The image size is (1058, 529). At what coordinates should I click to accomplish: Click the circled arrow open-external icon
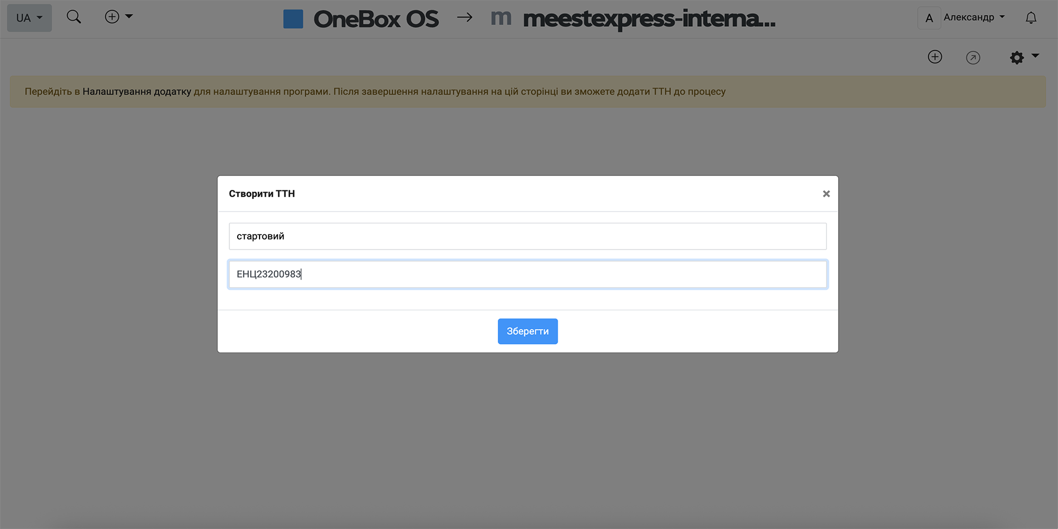[973, 57]
